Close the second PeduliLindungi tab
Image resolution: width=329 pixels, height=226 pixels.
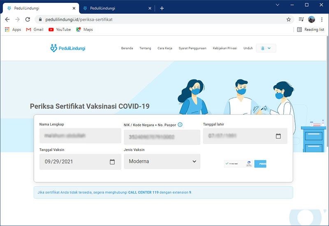point(150,8)
